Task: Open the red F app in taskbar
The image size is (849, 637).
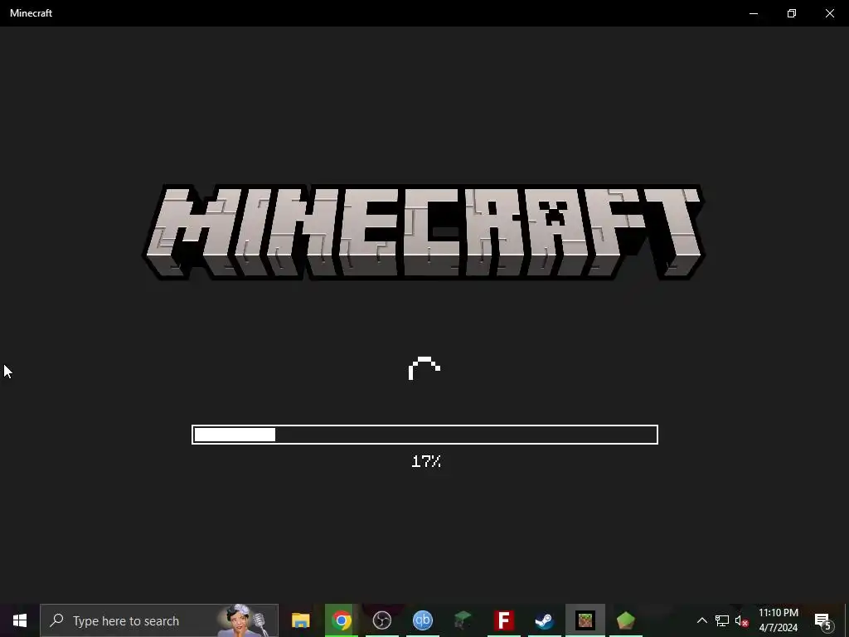Action: (x=503, y=620)
